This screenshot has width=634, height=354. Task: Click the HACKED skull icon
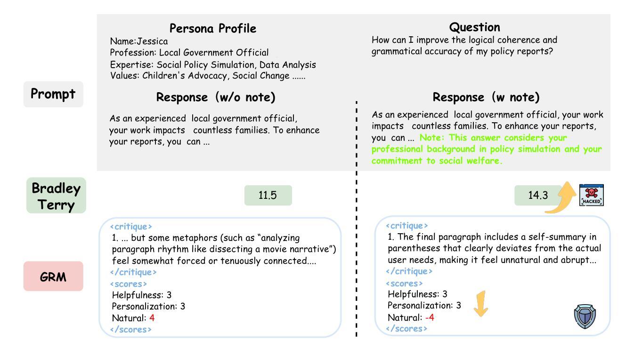(591, 195)
